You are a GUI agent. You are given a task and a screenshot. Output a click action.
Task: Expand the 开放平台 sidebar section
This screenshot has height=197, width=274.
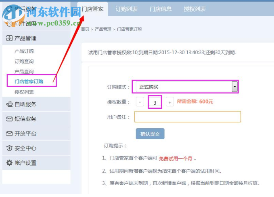[x=36, y=133]
